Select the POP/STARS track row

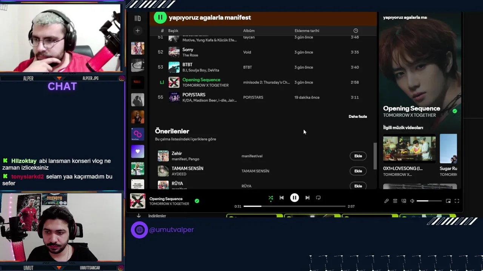click(263, 97)
